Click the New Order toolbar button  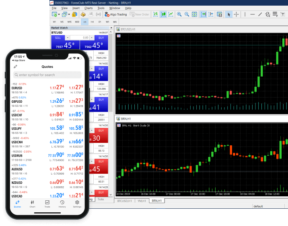coord(140,14)
